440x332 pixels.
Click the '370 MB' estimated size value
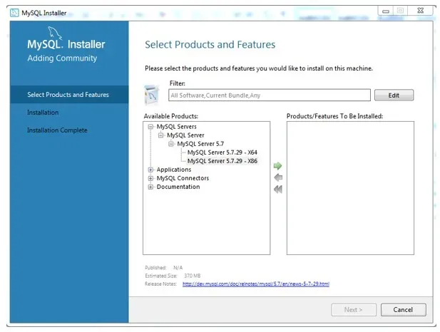coord(193,276)
